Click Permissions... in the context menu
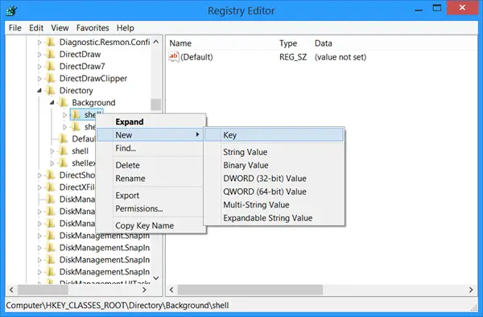 pos(139,208)
